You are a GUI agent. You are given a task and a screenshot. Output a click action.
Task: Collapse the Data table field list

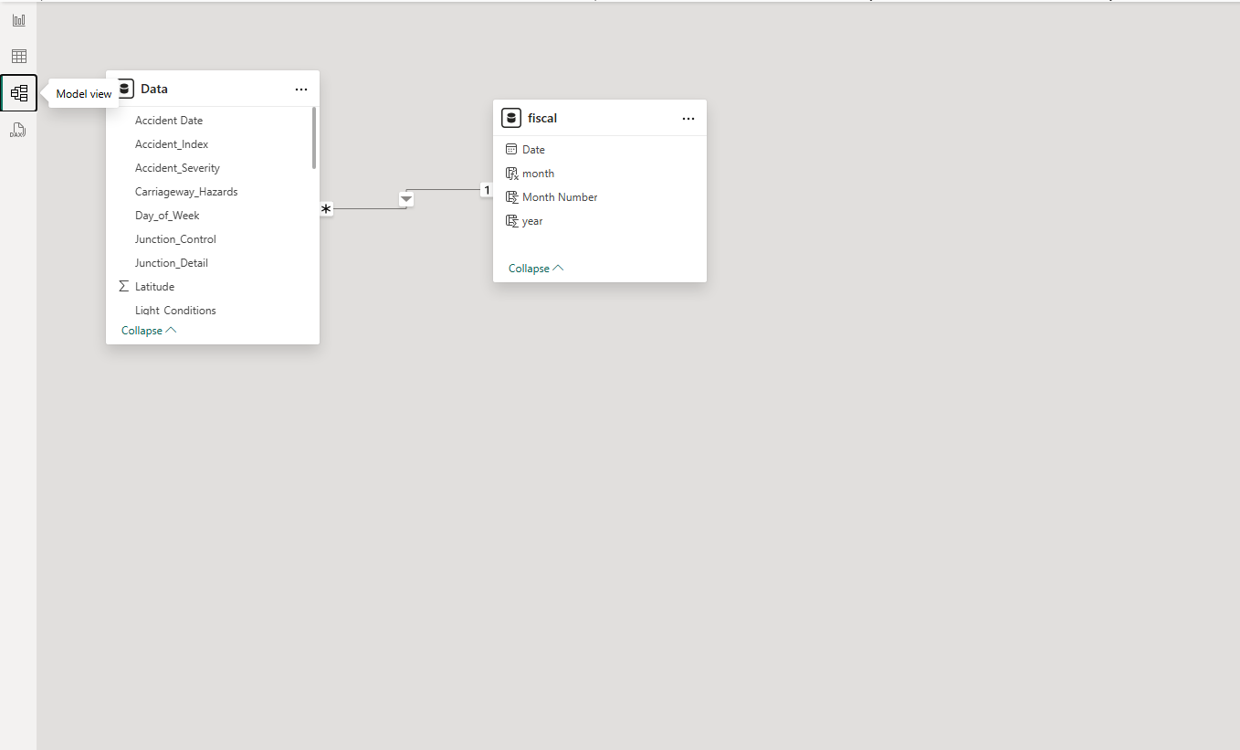click(148, 331)
